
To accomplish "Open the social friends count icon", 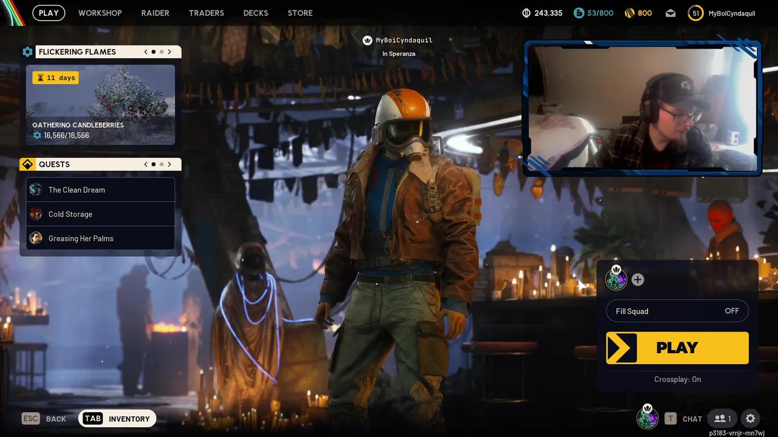I will pos(723,418).
